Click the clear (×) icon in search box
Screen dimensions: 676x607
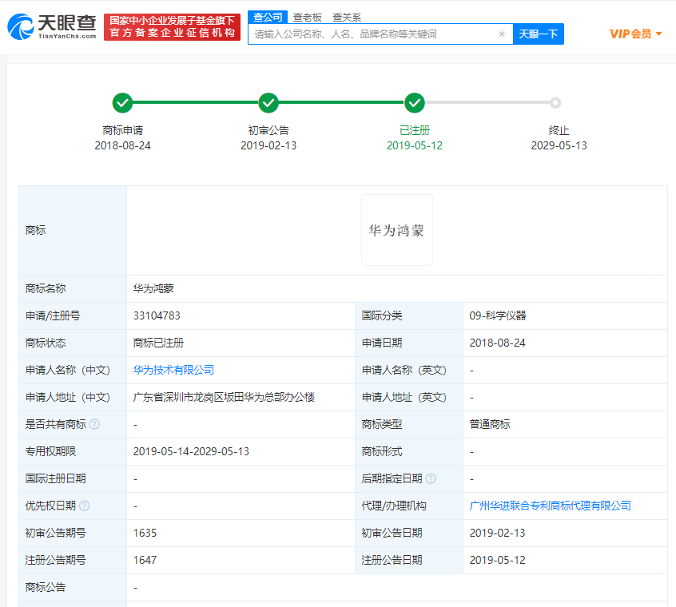[502, 34]
